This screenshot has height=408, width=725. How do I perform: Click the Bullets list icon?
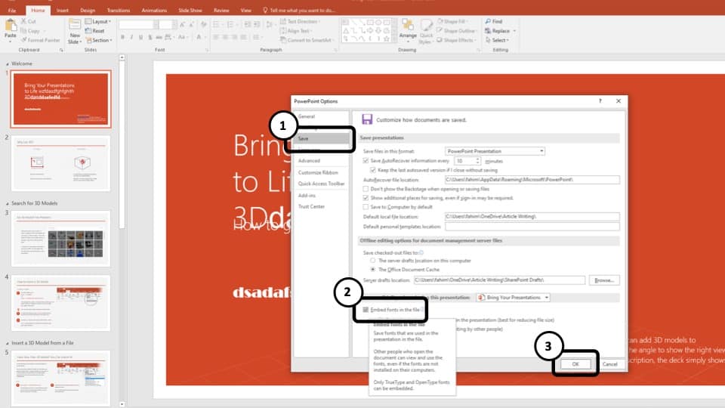pos(217,24)
